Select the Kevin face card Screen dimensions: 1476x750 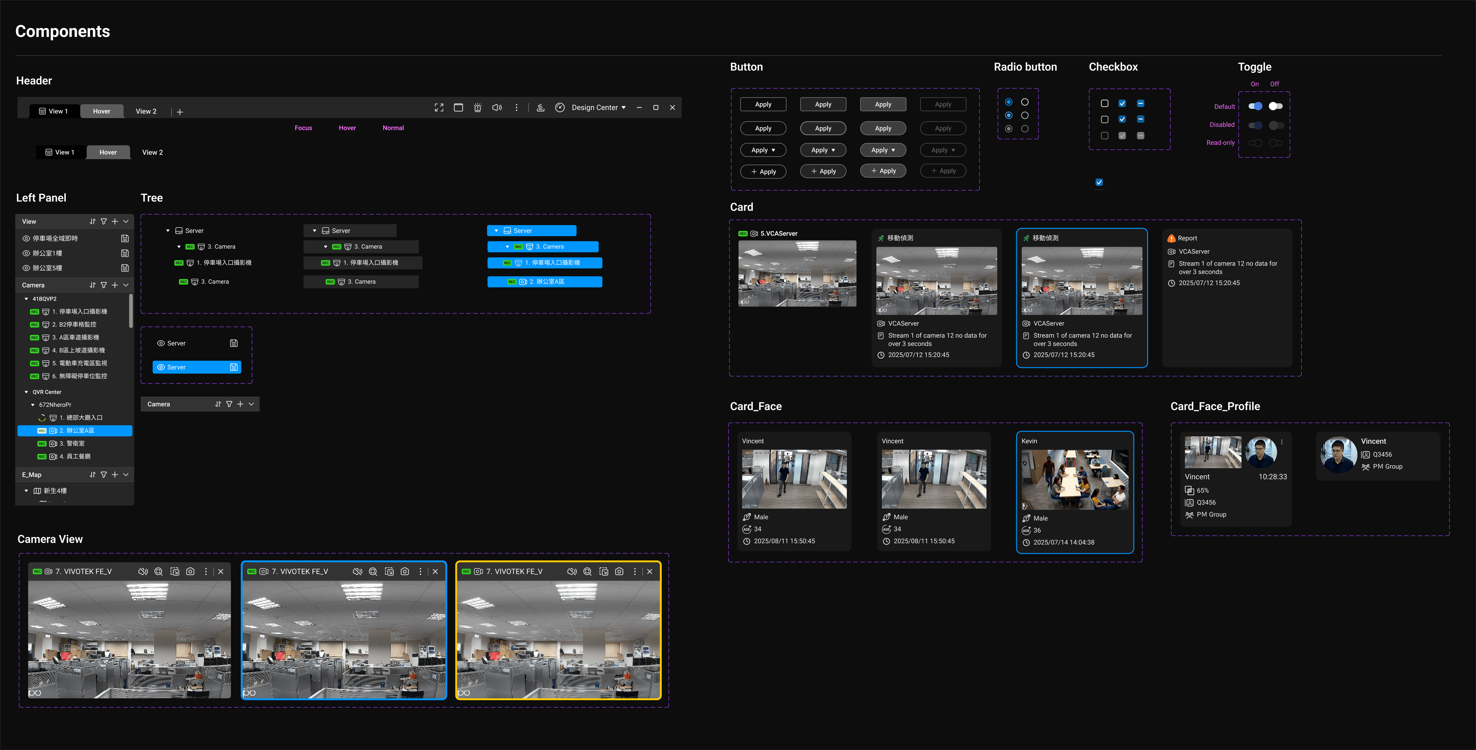[1074, 492]
